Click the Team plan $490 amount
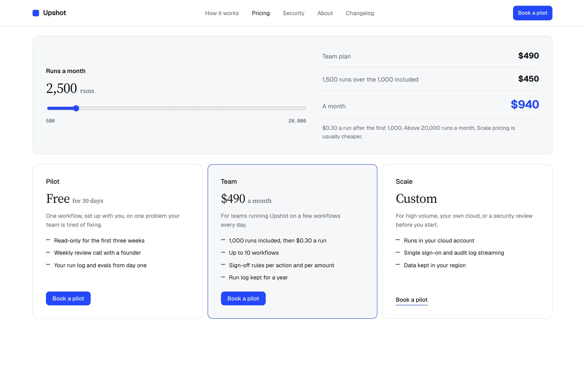Image resolution: width=585 pixels, height=365 pixels. point(528,56)
